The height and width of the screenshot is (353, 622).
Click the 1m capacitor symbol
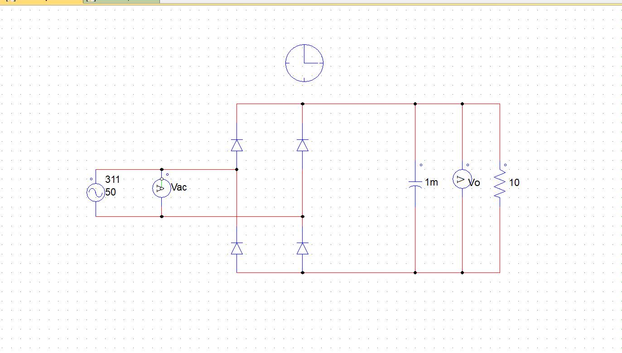click(415, 183)
